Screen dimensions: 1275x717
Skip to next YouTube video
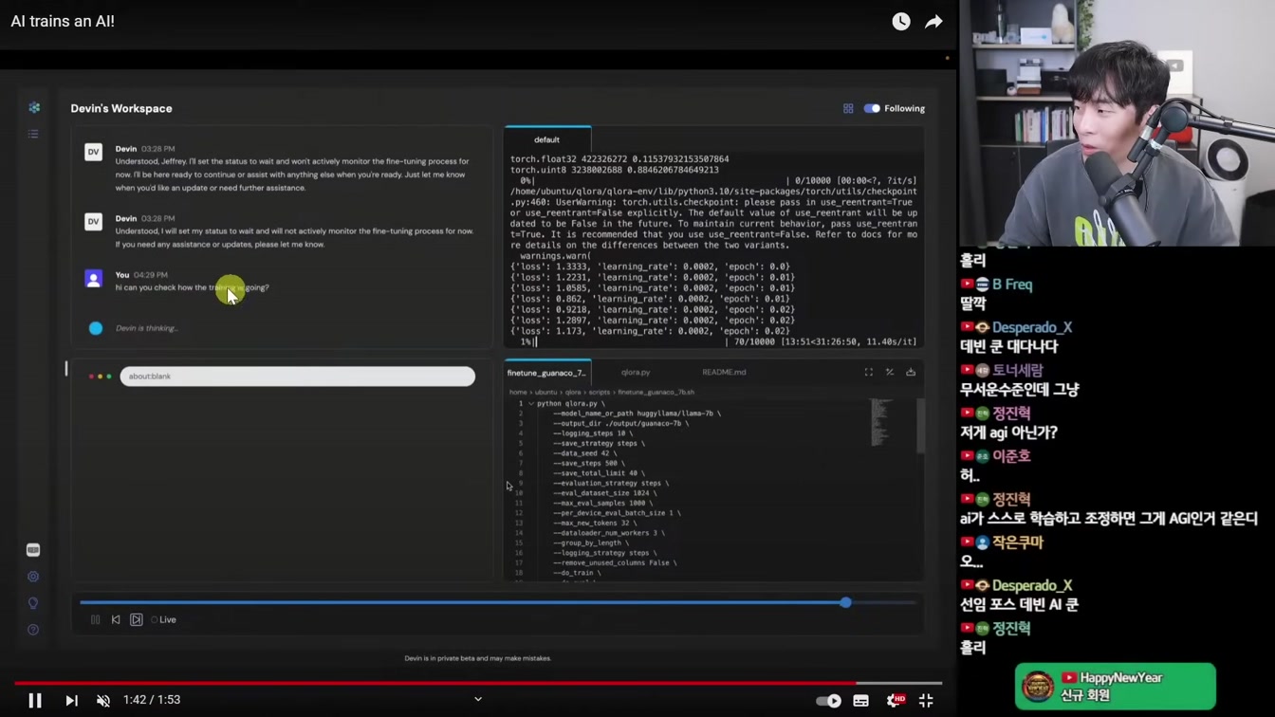(x=71, y=701)
